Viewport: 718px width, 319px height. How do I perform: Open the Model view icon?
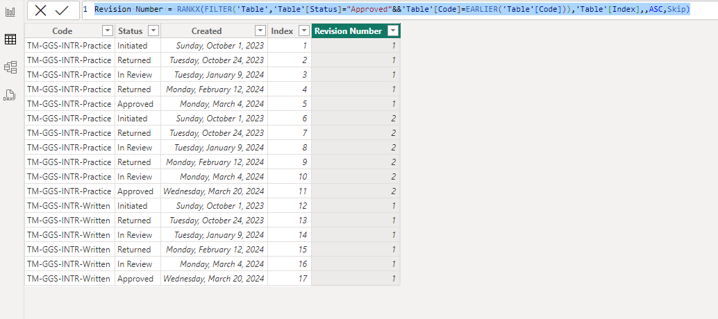[10, 68]
